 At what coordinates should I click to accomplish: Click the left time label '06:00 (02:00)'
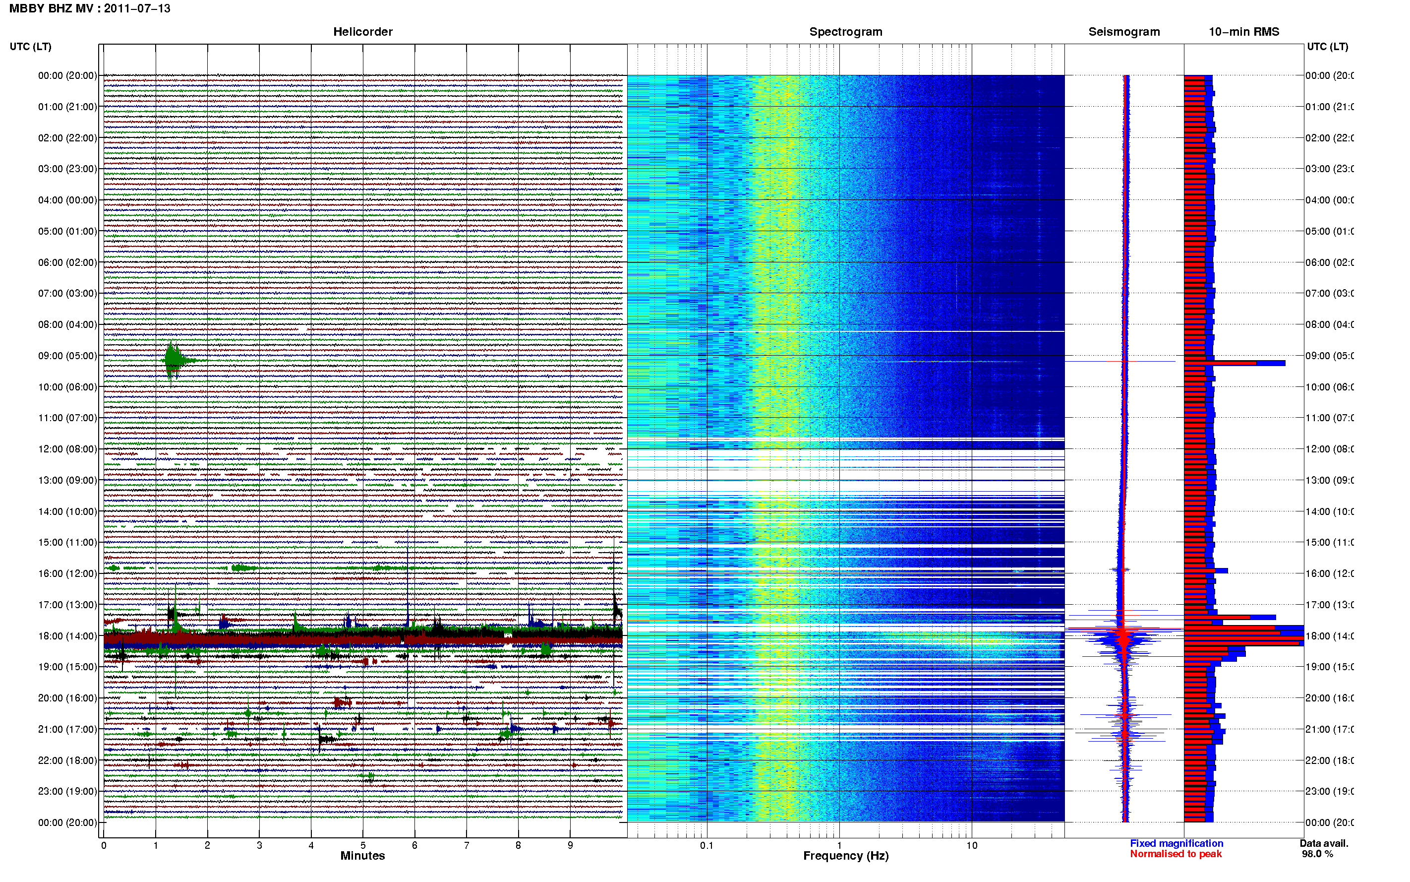(x=67, y=262)
